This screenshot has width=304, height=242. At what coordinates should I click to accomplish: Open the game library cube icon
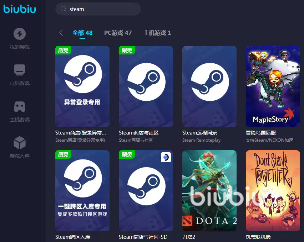pyautogui.click(x=20, y=143)
